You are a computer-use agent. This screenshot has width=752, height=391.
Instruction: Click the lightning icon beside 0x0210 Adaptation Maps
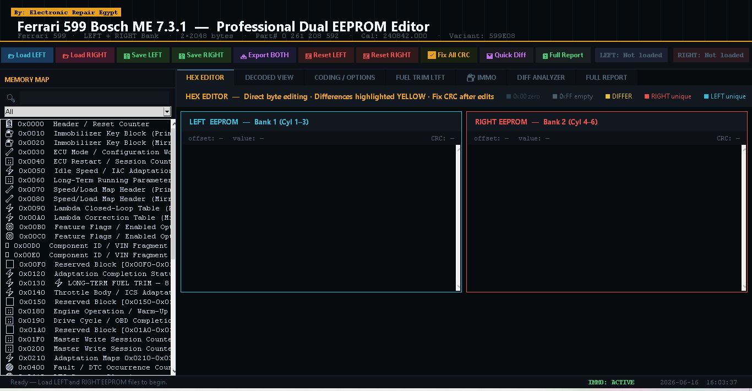9,358
